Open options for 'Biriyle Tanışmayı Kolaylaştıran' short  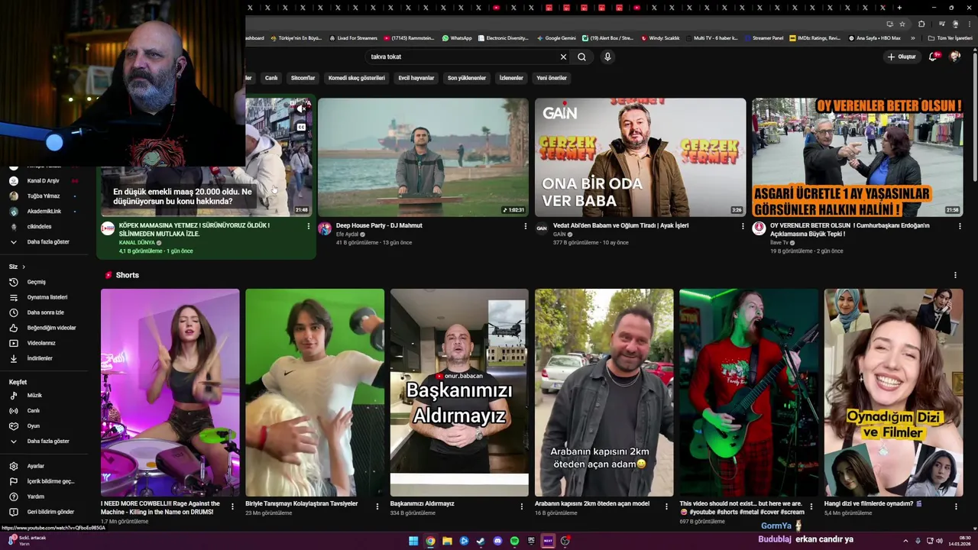click(377, 506)
